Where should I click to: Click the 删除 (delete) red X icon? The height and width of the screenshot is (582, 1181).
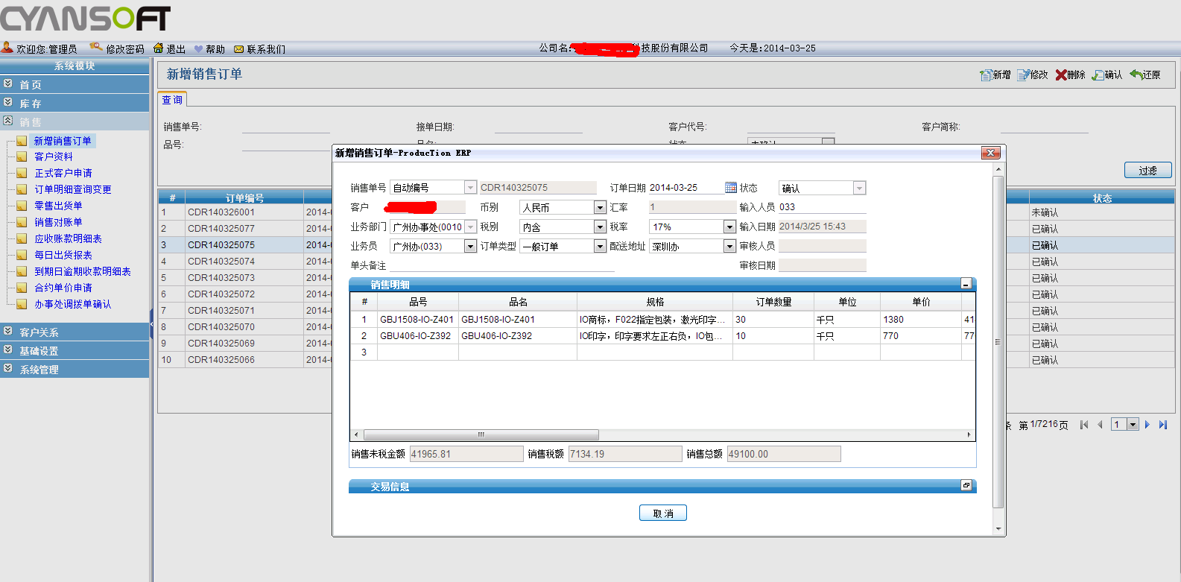pyautogui.click(x=1061, y=75)
